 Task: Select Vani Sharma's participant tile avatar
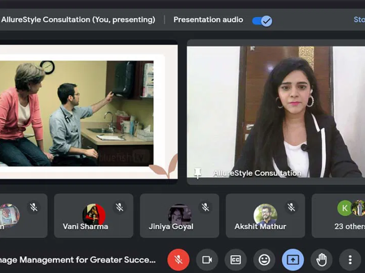click(94, 215)
